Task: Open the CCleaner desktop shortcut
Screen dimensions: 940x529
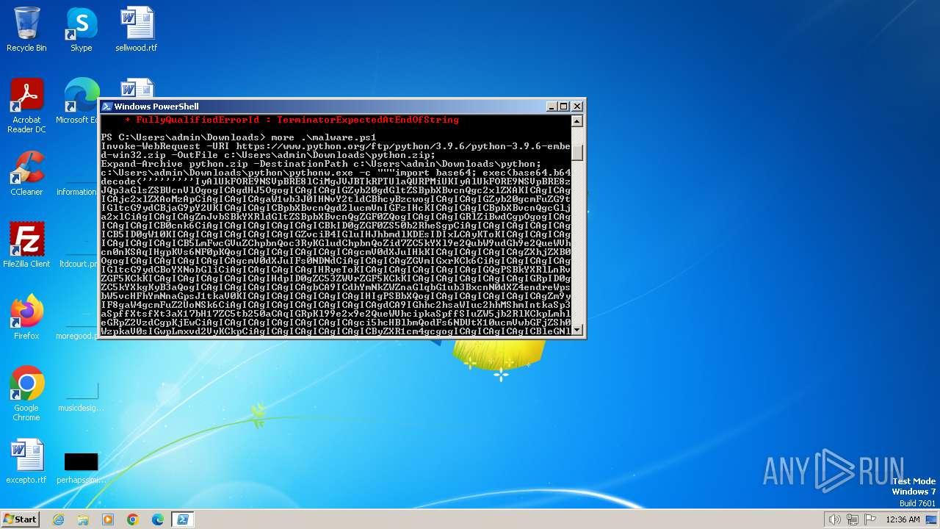Action: [26, 173]
